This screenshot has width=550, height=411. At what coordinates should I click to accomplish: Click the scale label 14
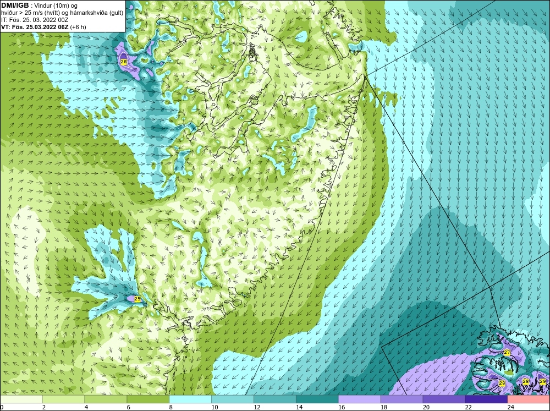(x=299, y=407)
